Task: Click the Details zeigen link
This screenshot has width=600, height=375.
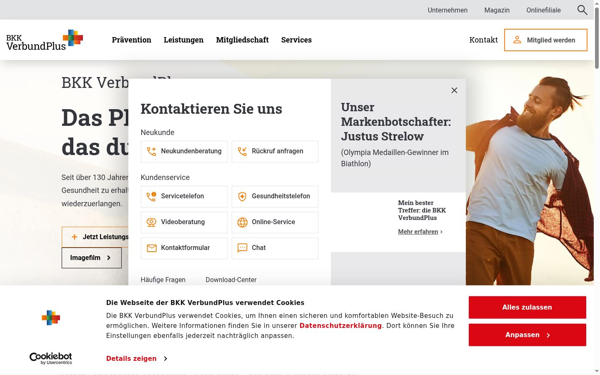Action: 131,359
